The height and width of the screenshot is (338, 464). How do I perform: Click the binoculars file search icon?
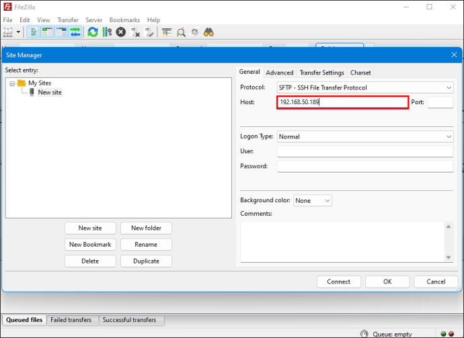(x=208, y=32)
